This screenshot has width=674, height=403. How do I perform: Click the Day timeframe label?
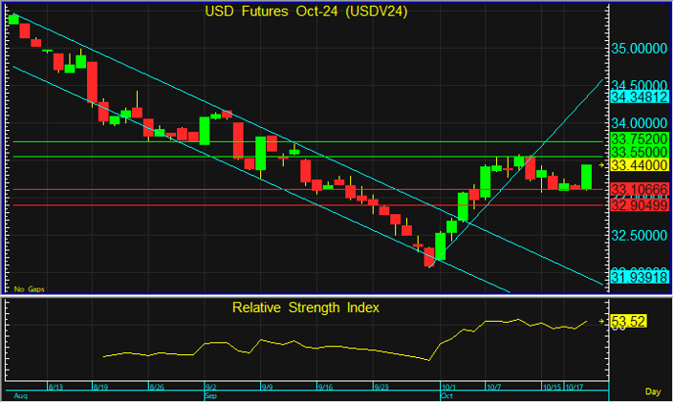[x=652, y=391]
